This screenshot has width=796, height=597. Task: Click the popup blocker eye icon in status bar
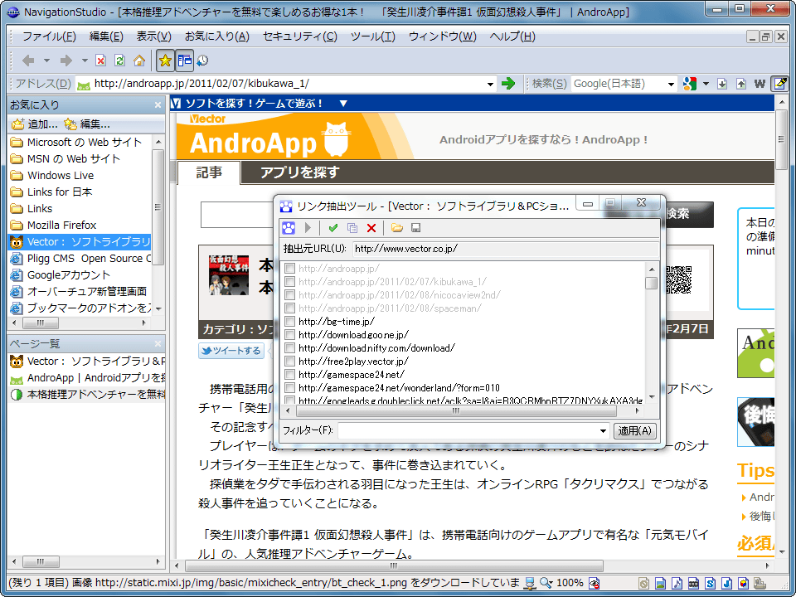point(594,583)
